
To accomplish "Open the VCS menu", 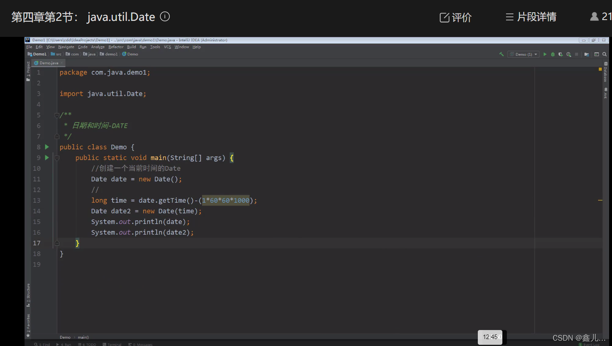I will (x=167, y=47).
